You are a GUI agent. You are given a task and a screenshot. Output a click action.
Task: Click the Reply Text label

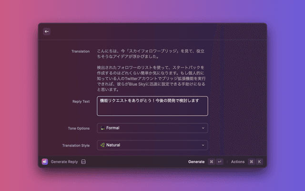pyautogui.click(x=81, y=101)
